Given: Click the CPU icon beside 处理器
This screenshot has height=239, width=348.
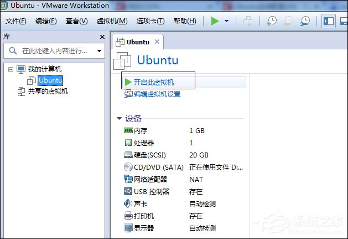Looking at the screenshot, I should point(128,143).
